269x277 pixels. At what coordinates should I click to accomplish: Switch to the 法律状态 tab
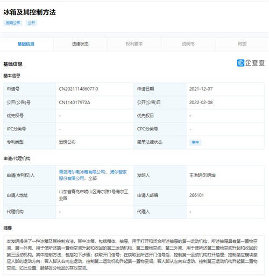[80, 44]
